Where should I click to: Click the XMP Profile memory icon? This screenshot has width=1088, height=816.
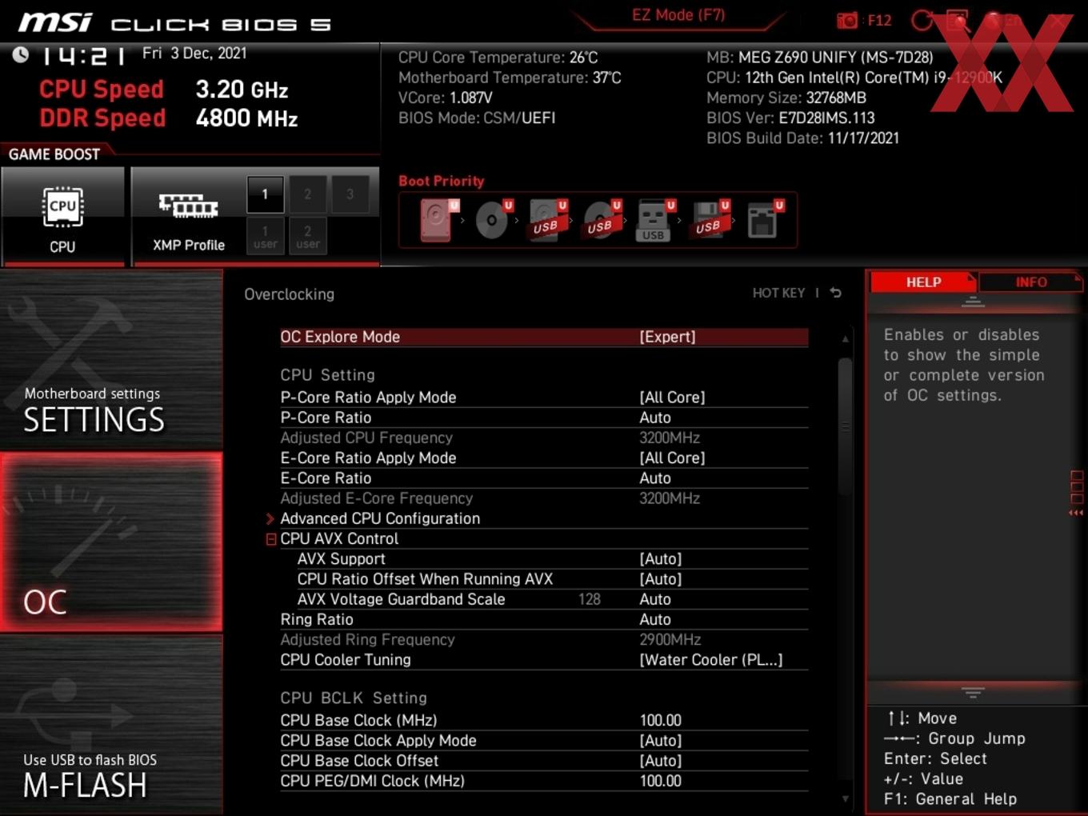[x=188, y=206]
